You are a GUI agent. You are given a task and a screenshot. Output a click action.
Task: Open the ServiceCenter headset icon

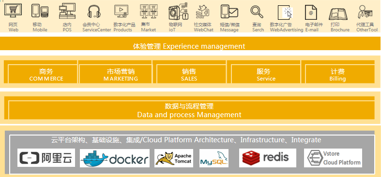point(94,12)
